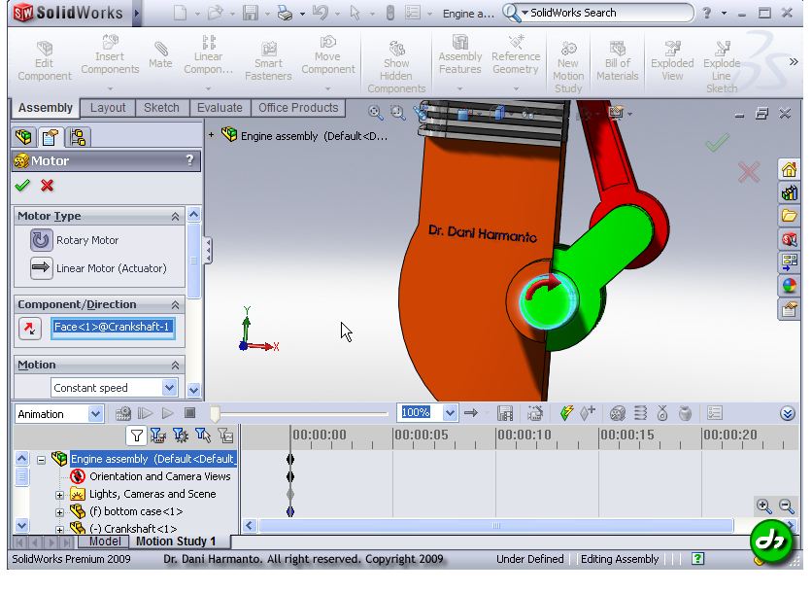Collapse the Component/Direction section
812x593 pixels.
click(175, 305)
